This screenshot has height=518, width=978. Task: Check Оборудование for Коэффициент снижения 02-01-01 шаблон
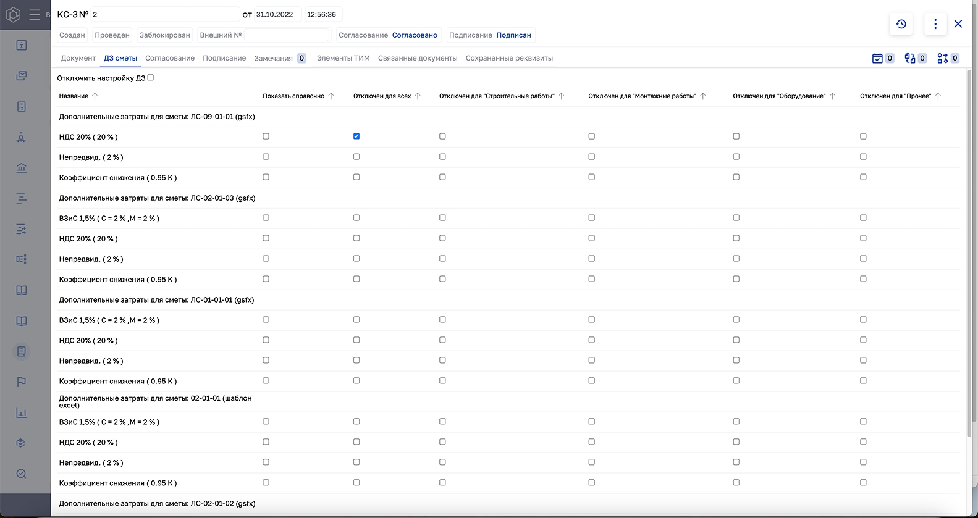[736, 483]
